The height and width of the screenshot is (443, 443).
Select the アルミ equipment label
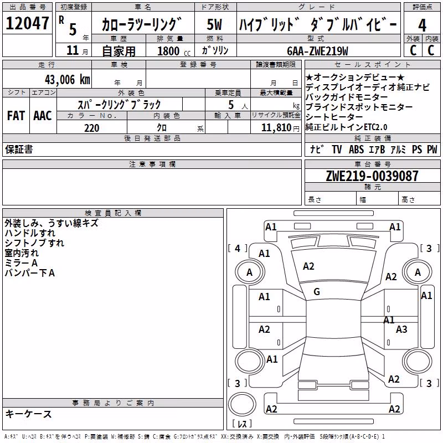point(398,150)
